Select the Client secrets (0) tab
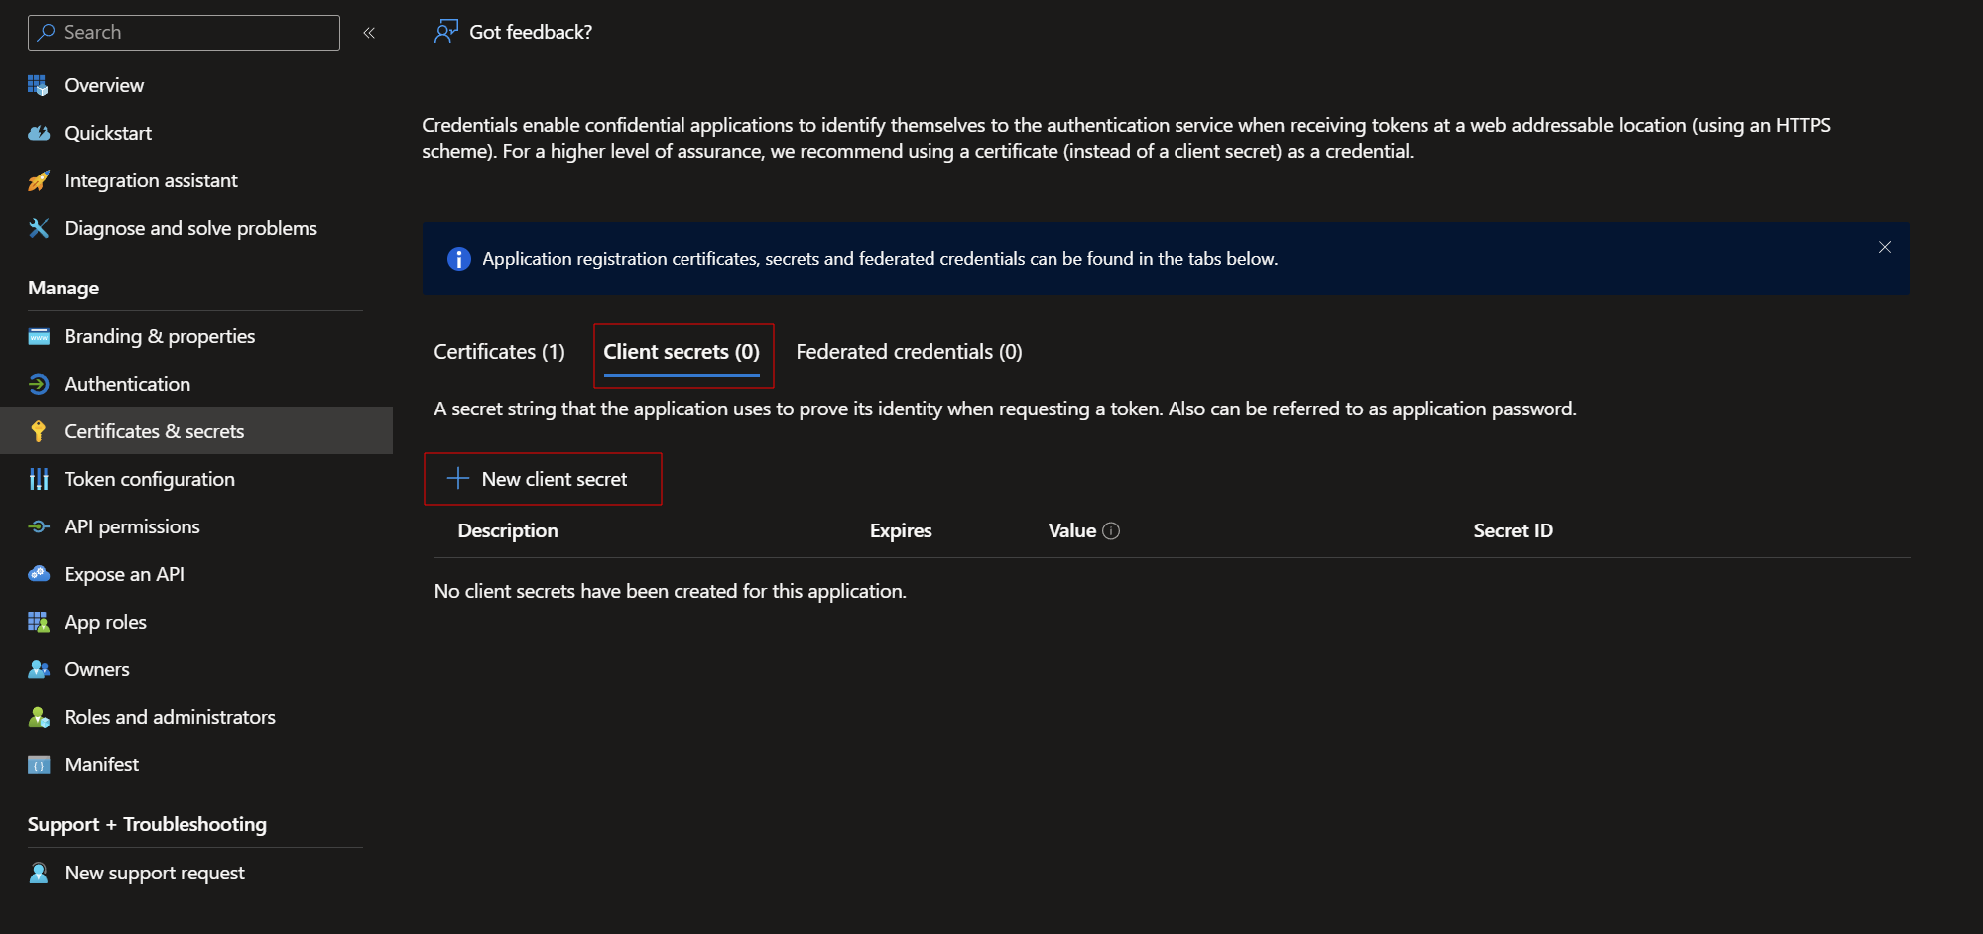Screen dimensions: 1983x934 pyautogui.click(x=682, y=352)
